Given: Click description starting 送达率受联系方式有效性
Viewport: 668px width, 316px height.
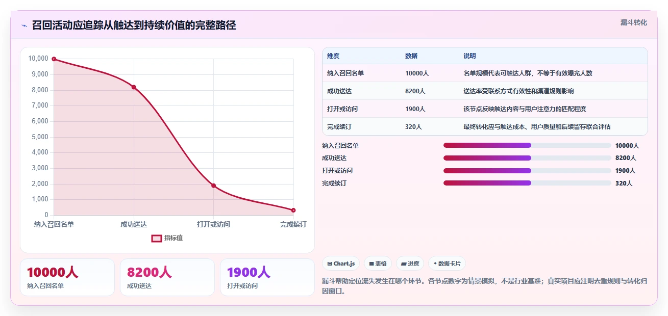Looking at the screenshot, I should pos(518,91).
